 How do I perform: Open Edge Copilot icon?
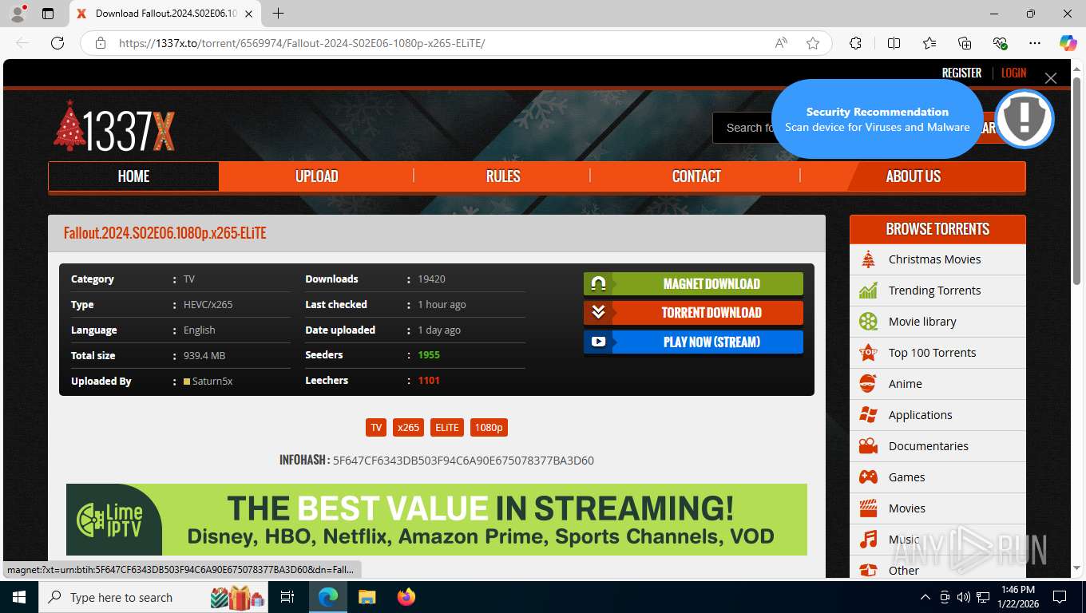1068,43
